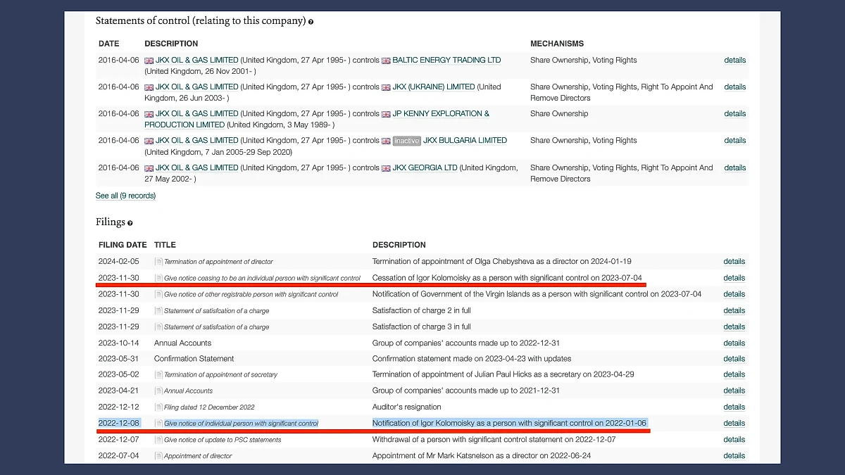Click document icon beside Filing dated 12 December 2022
Screen dimensions: 845x475
point(158,407)
